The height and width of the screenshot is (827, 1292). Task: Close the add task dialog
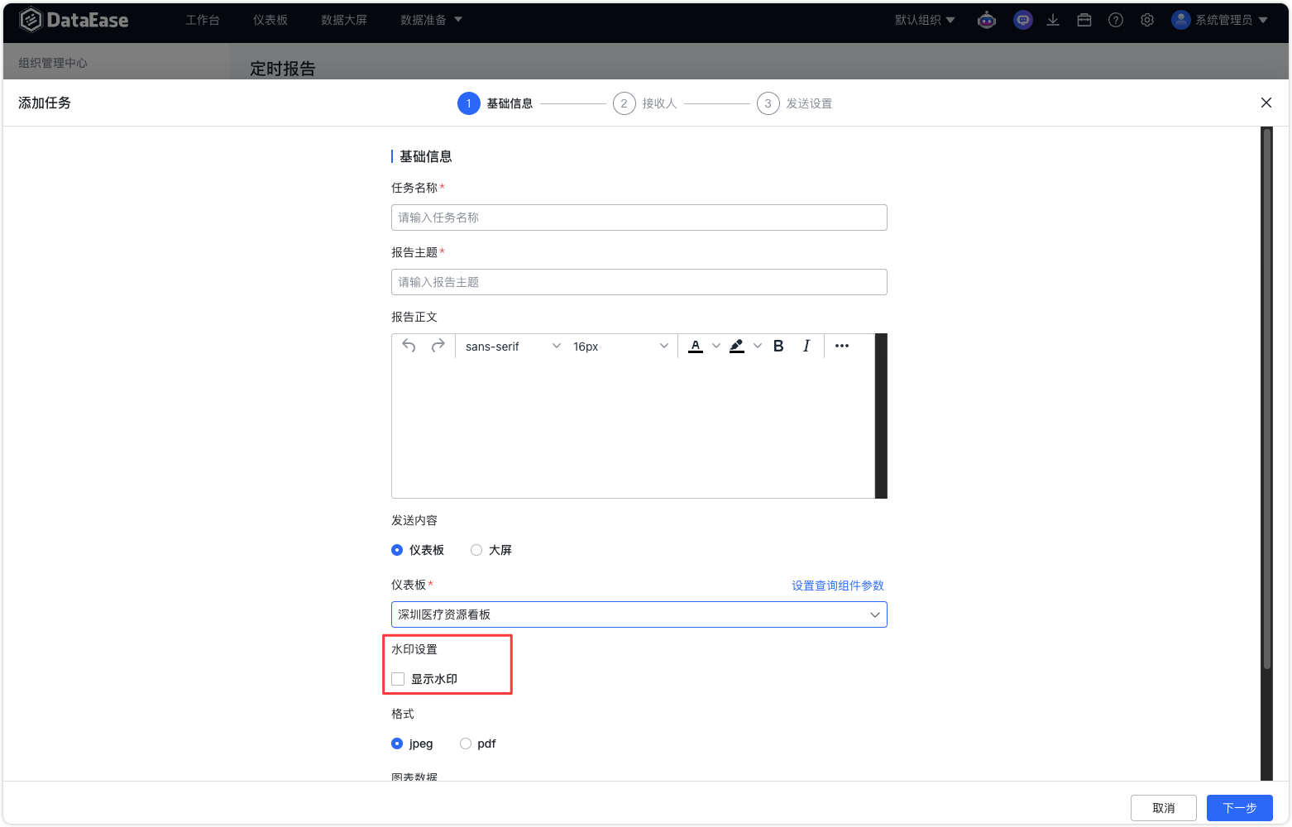tap(1266, 103)
